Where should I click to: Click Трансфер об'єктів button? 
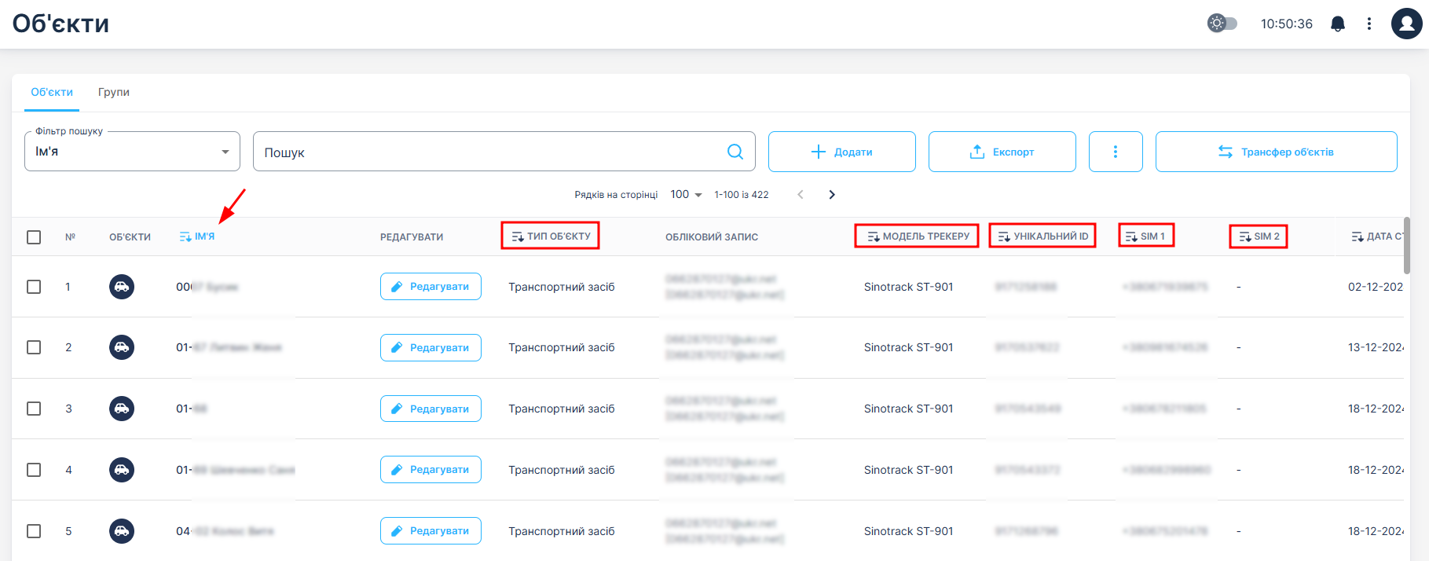pyautogui.click(x=1277, y=152)
